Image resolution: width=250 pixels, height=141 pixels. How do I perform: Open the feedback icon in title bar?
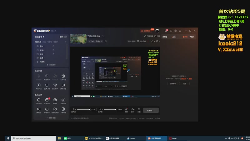175,31
